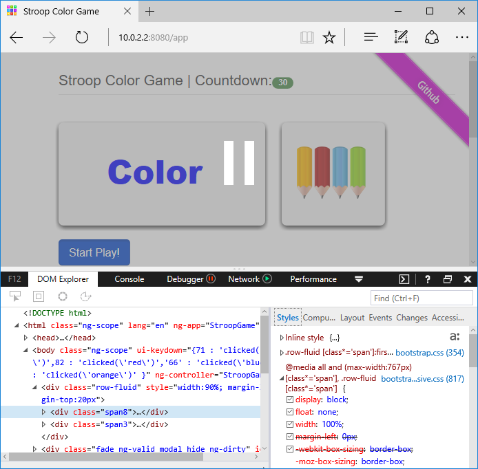Expand the Inline style rule section
Viewport: 478px width, 469px height.
[281, 338]
